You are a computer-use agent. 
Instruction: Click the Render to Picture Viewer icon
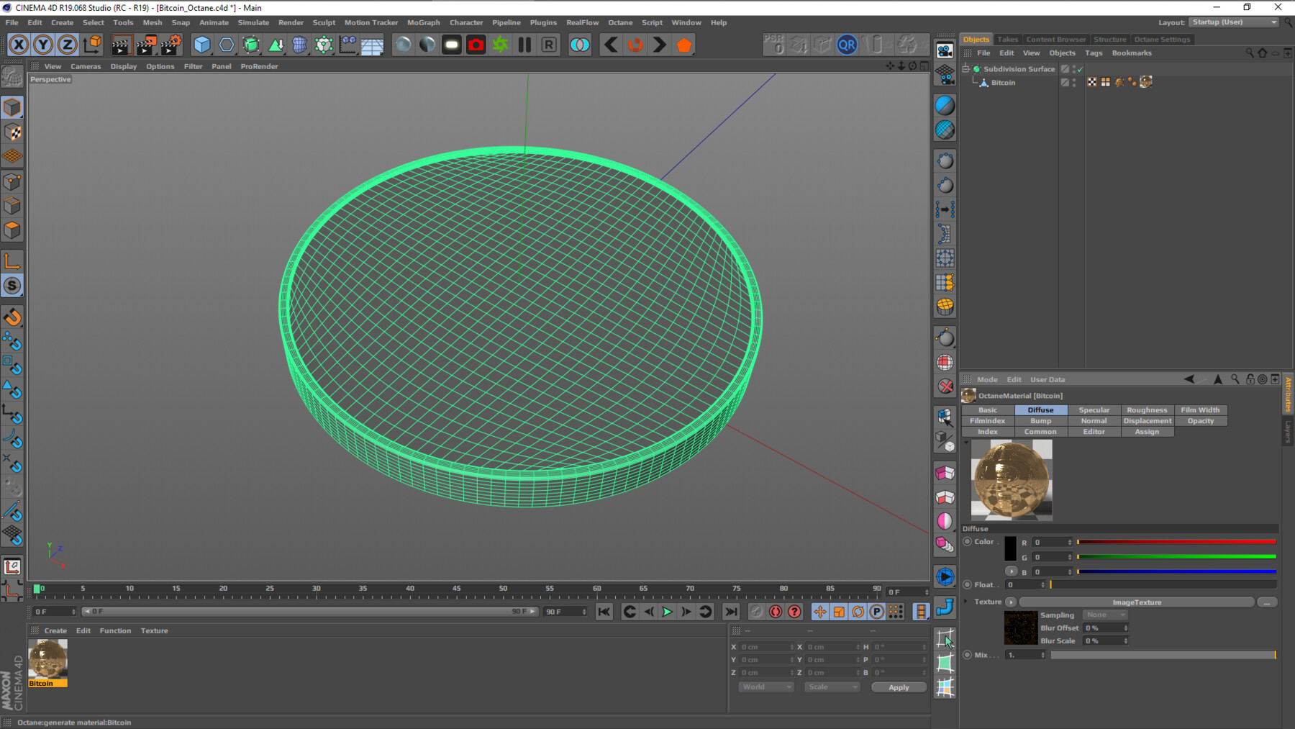[x=146, y=45]
